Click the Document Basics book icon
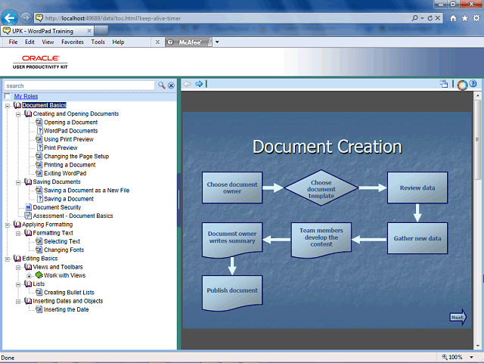This screenshot has height=363, width=484. 17,105
